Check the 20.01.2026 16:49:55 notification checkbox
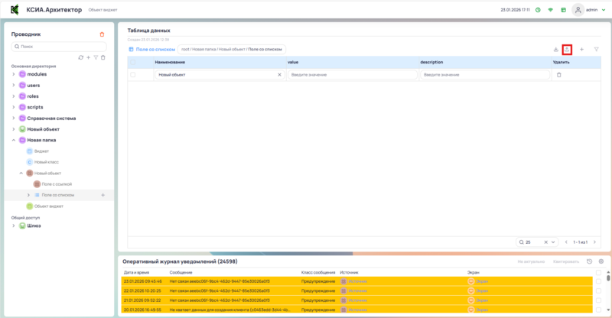 pyautogui.click(x=598, y=310)
